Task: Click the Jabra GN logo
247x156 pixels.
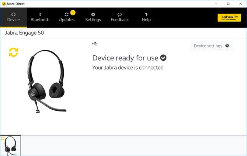Action: [x=229, y=17]
